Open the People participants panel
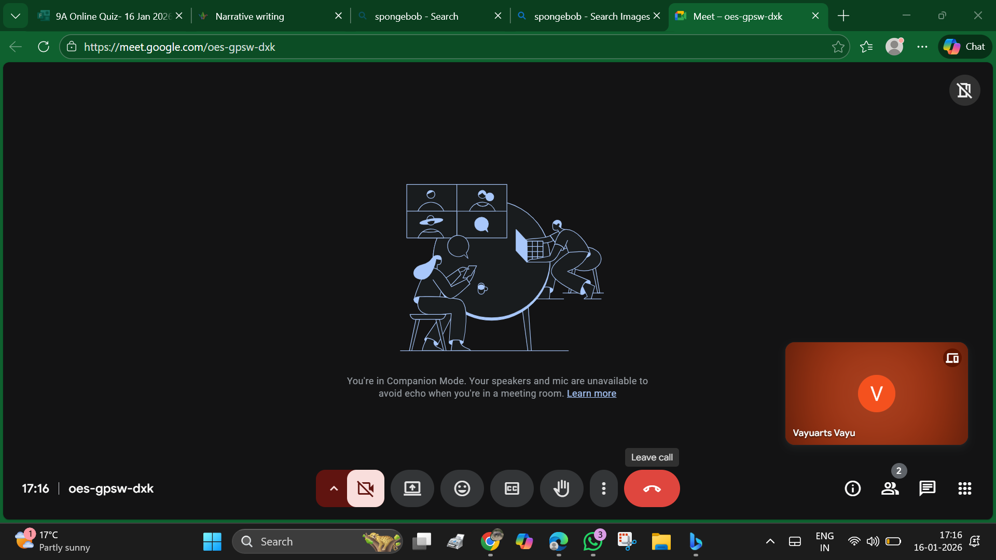 pos(890,488)
